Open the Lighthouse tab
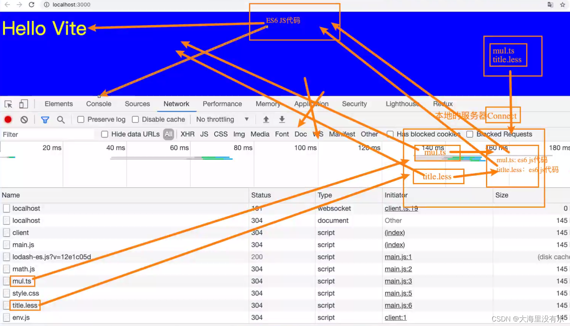This screenshot has height=326, width=570. coord(402,104)
